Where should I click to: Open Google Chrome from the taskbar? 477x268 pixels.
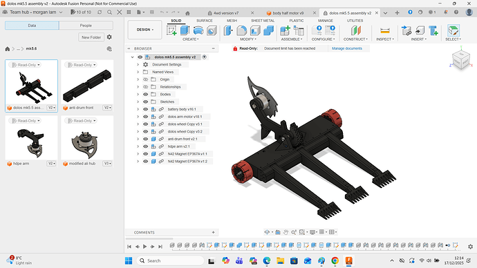(335, 260)
